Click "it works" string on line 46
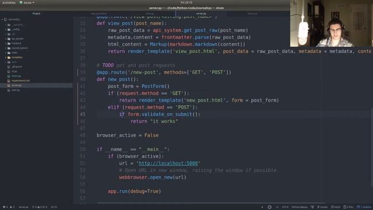 (164, 121)
